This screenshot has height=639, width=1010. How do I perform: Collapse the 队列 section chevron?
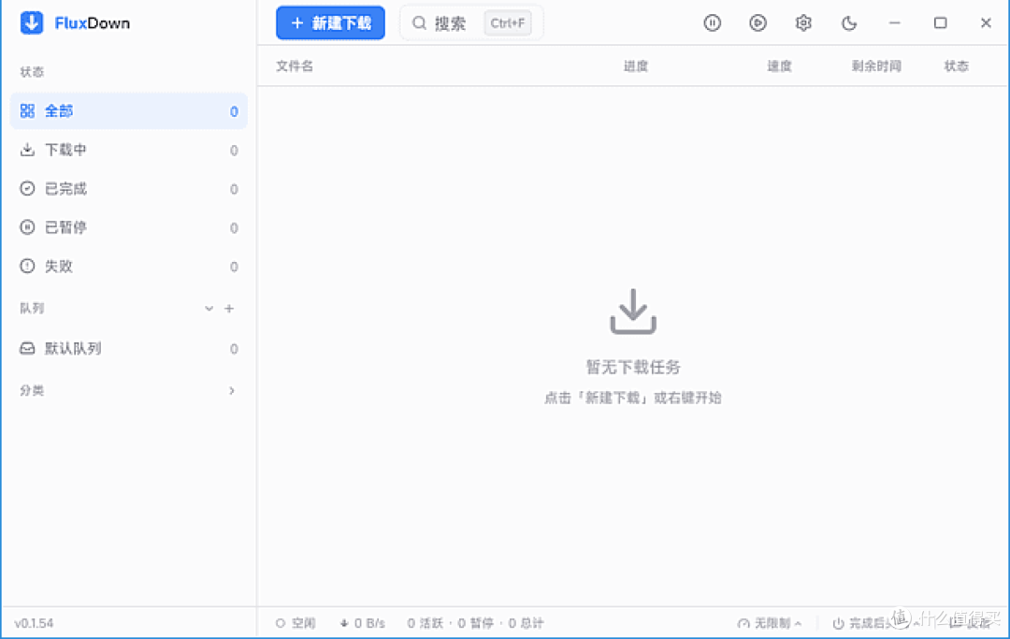pos(209,309)
